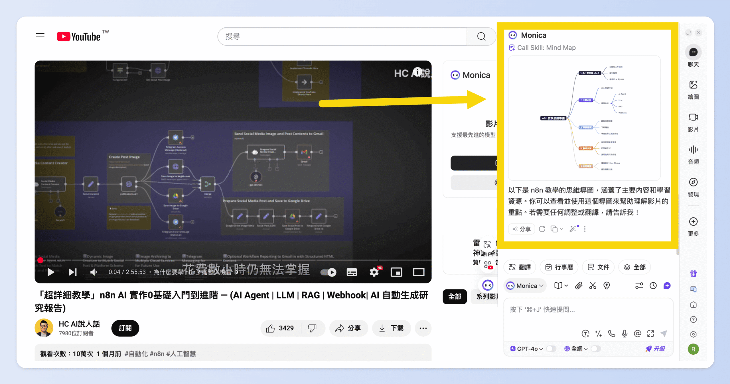Open the Monica bot selector dropdown

[x=525, y=286]
